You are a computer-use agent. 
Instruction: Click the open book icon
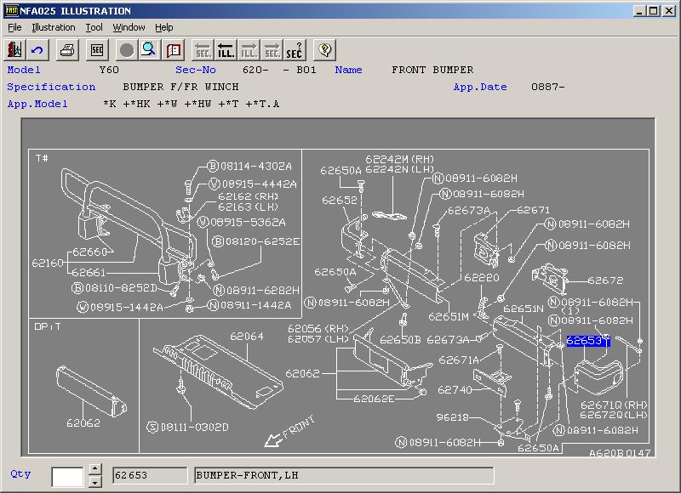[174, 50]
